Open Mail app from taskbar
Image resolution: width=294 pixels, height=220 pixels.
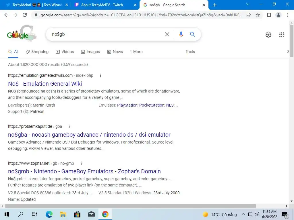91,214
